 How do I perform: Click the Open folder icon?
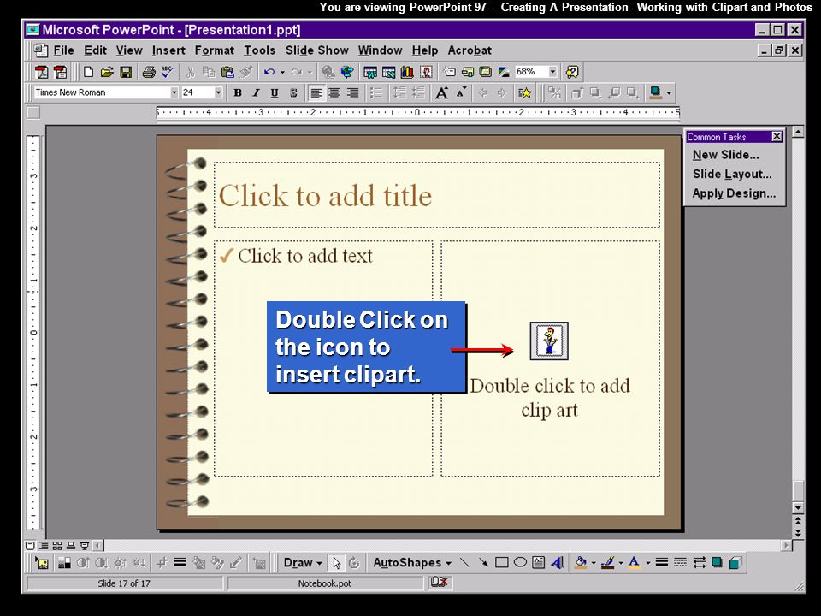(107, 72)
